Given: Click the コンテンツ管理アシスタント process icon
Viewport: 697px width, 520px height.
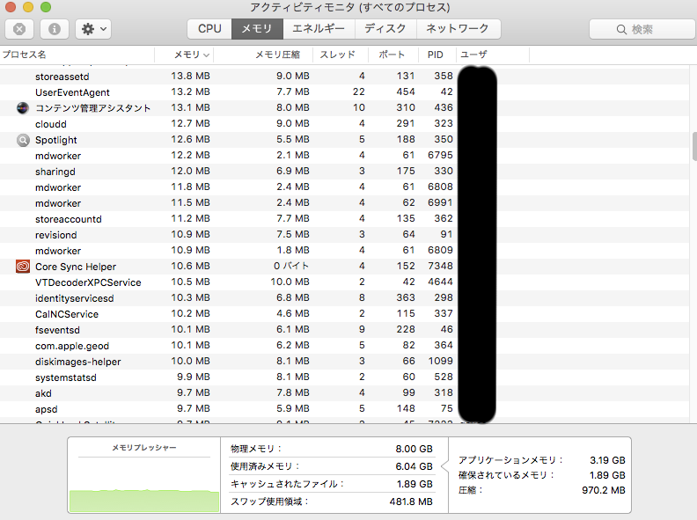Looking at the screenshot, I should [x=23, y=108].
